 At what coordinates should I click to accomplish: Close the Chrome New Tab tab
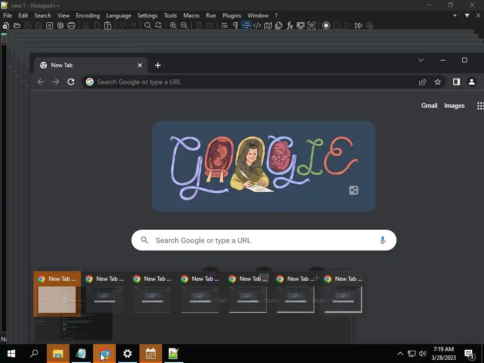(140, 65)
